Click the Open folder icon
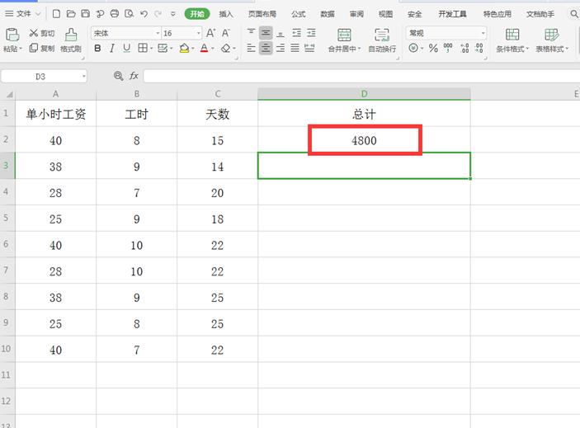580x428 pixels. tap(71, 14)
